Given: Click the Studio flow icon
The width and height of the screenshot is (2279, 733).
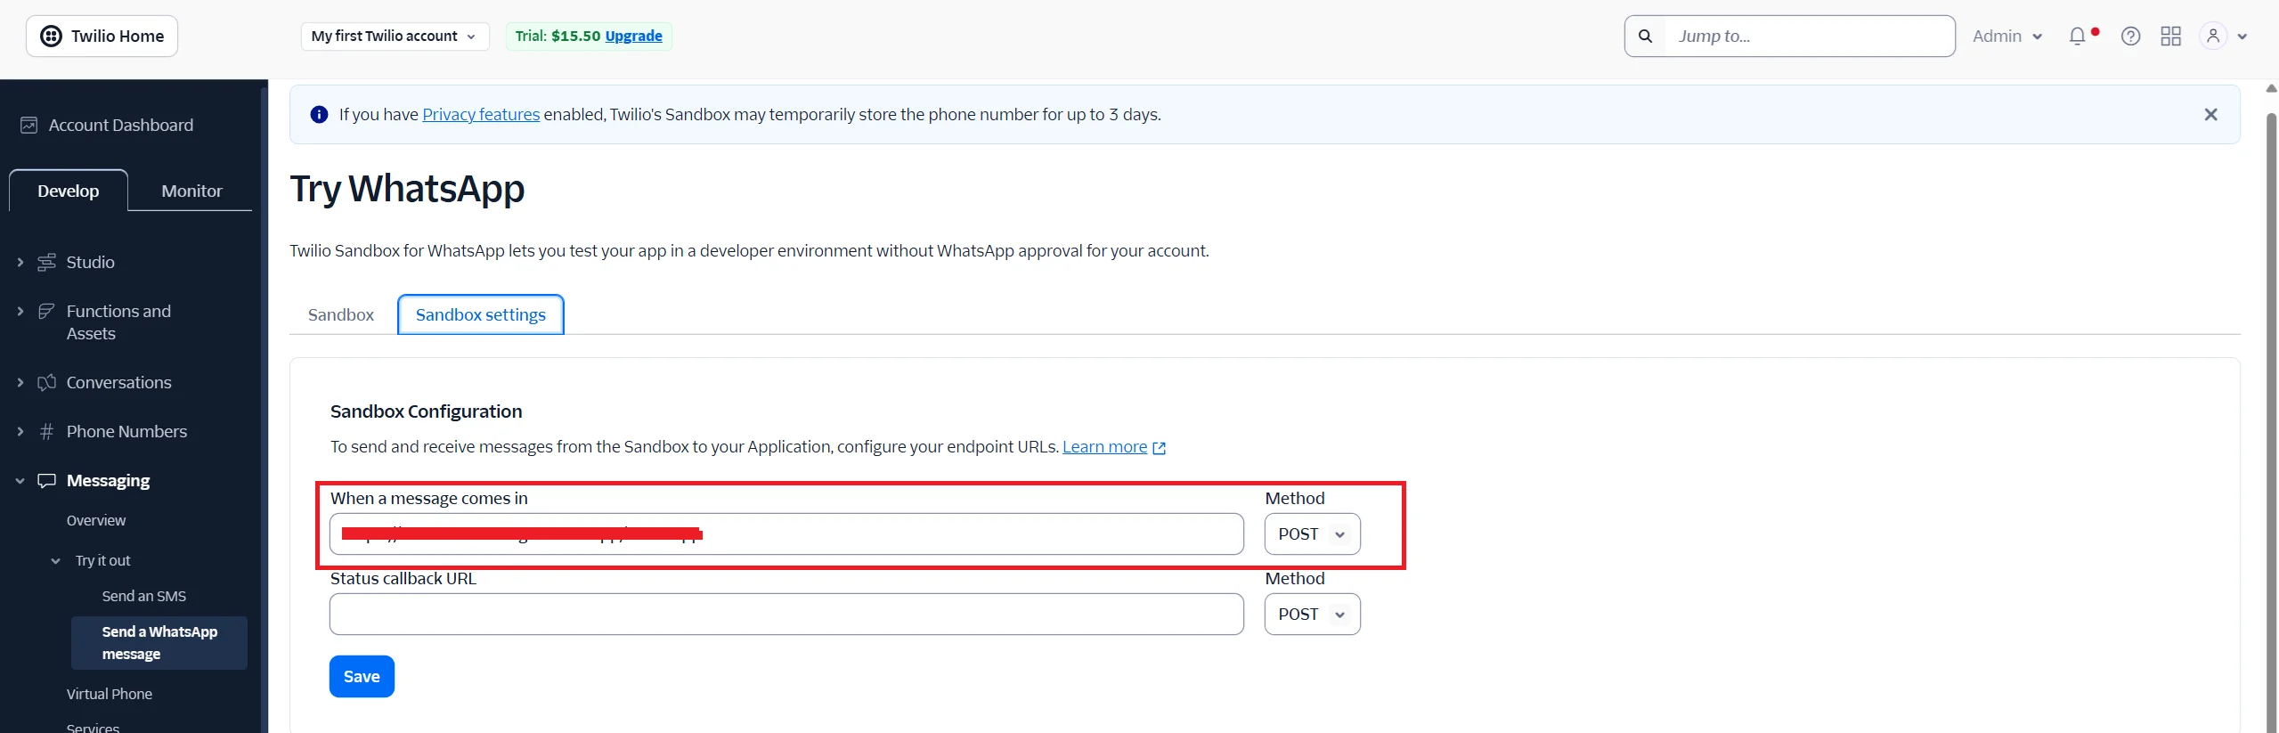Looking at the screenshot, I should click(46, 263).
